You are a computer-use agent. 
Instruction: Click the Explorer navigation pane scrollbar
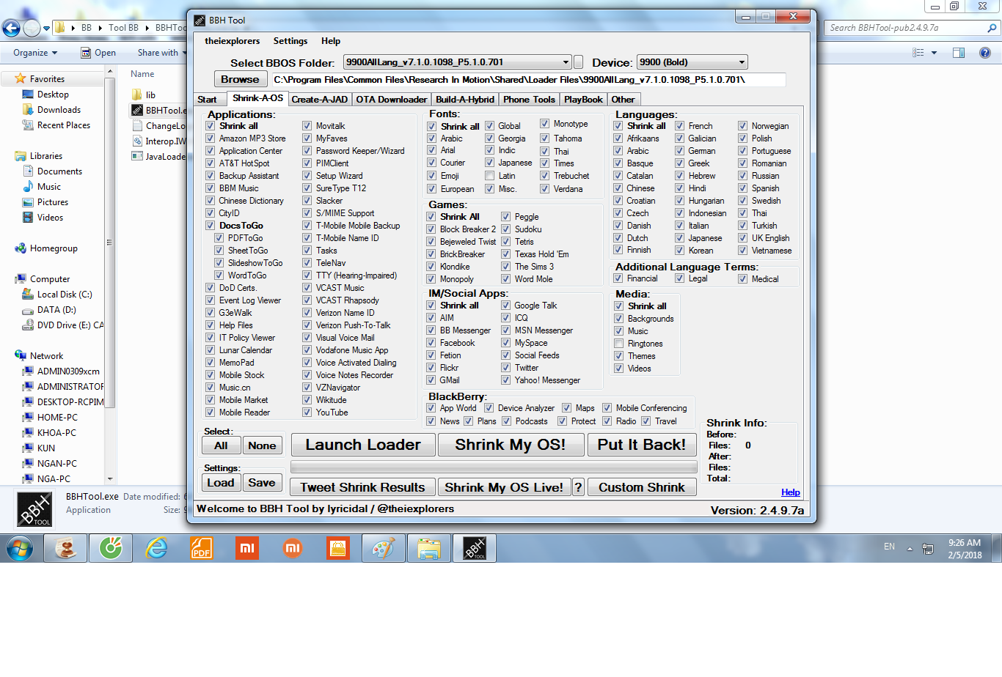pyautogui.click(x=110, y=275)
